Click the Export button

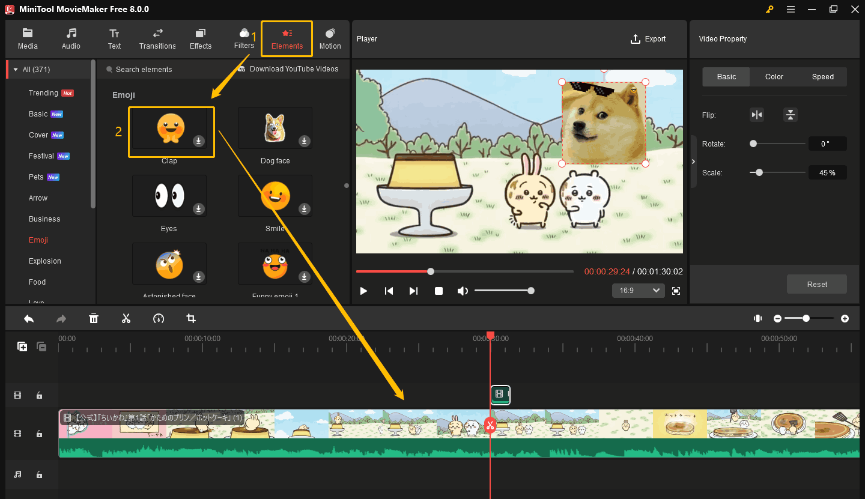click(648, 39)
